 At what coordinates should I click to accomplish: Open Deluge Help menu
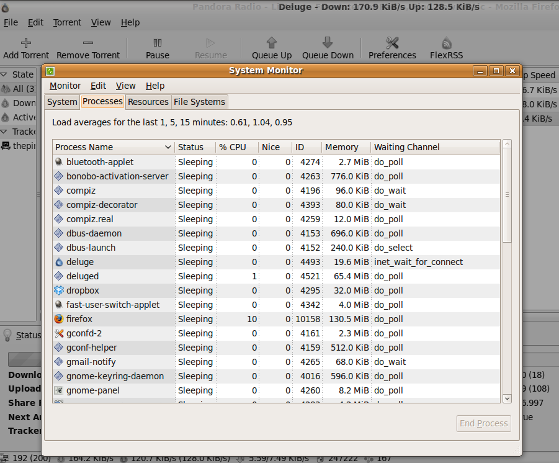click(x=130, y=22)
